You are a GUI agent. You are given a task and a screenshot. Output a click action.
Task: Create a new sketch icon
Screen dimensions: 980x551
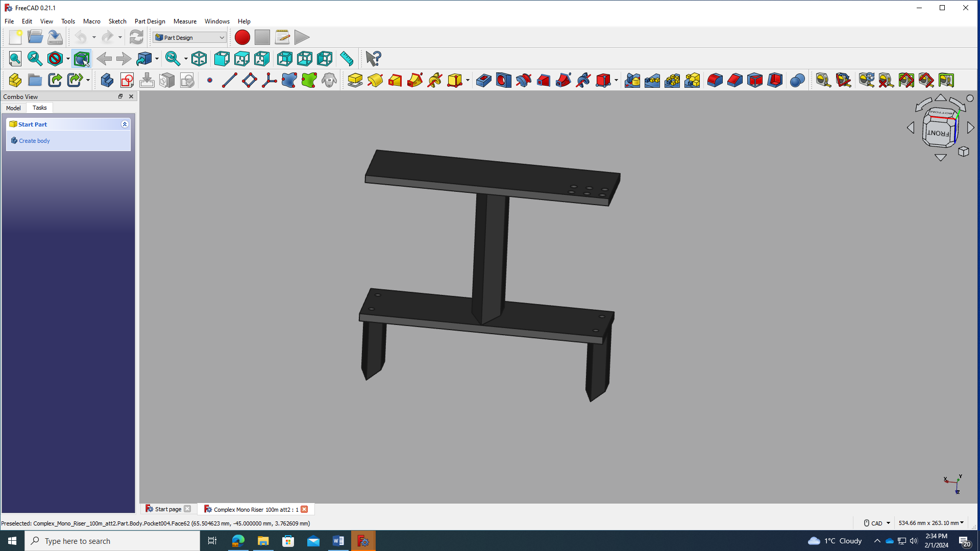[x=127, y=80]
